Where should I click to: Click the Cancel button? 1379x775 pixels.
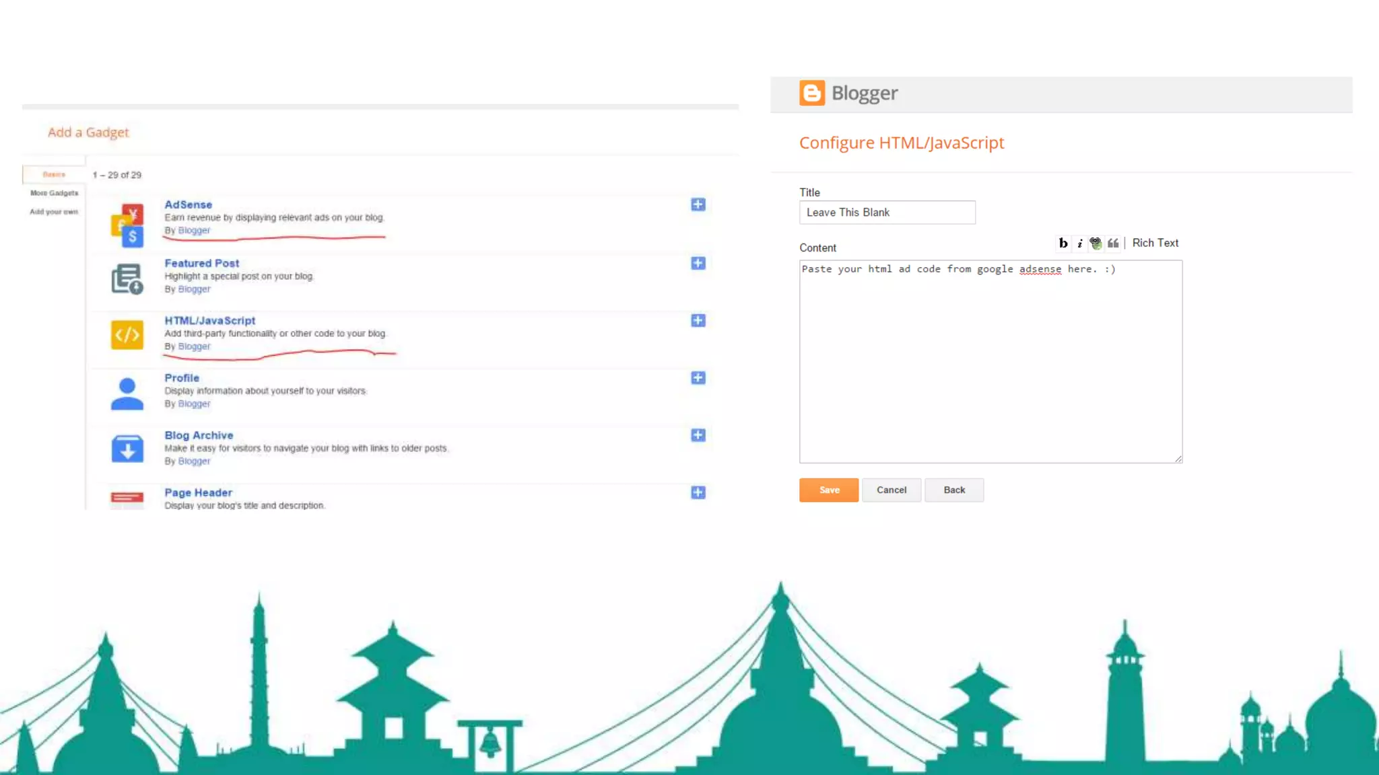[x=891, y=490]
